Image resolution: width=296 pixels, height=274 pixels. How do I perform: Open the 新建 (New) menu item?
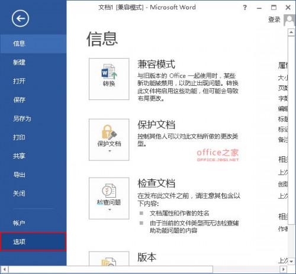click(33, 62)
